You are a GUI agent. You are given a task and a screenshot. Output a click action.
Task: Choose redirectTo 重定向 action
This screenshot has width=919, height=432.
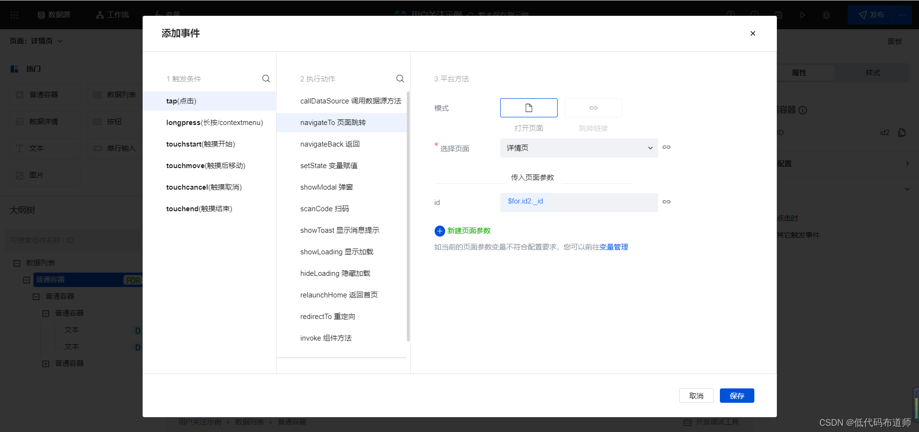pos(342,317)
